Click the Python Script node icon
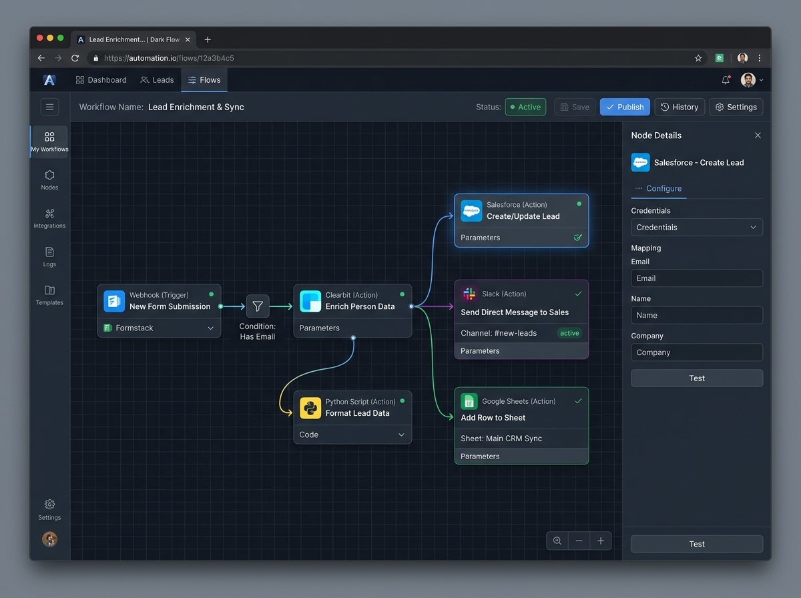 pos(310,408)
